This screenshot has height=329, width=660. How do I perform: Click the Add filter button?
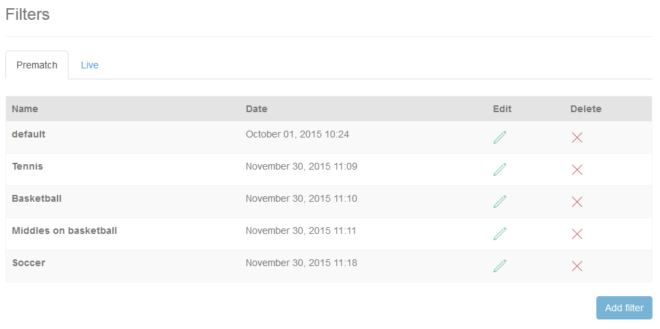coord(624,308)
